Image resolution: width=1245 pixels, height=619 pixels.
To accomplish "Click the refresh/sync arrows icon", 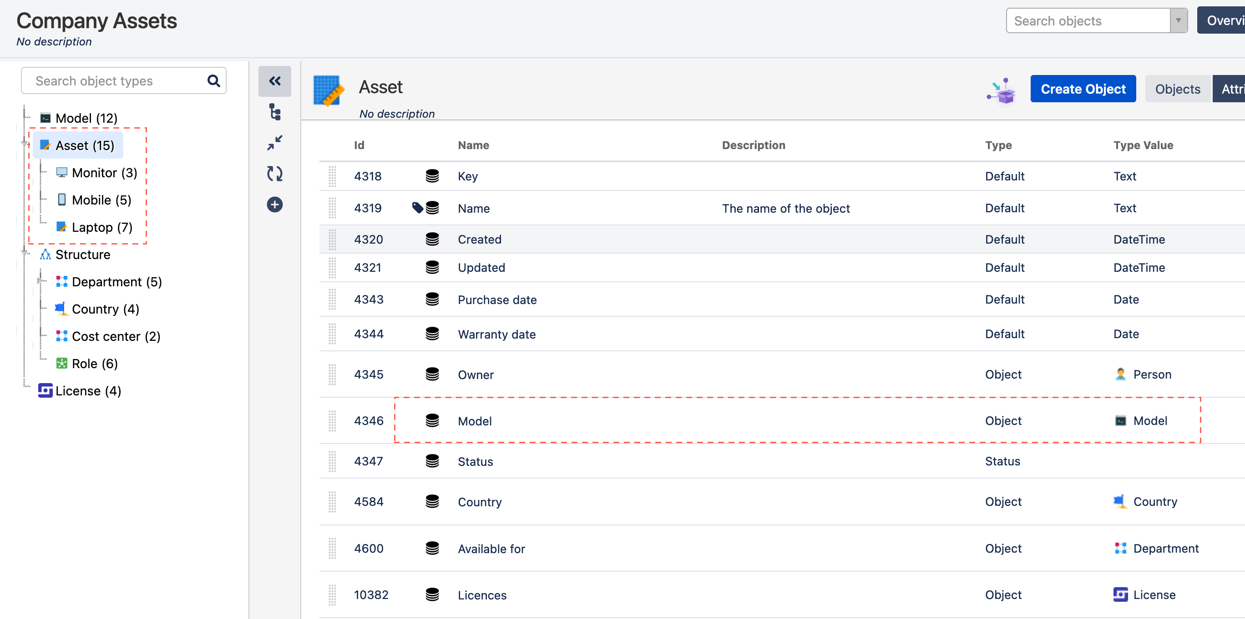I will (274, 174).
